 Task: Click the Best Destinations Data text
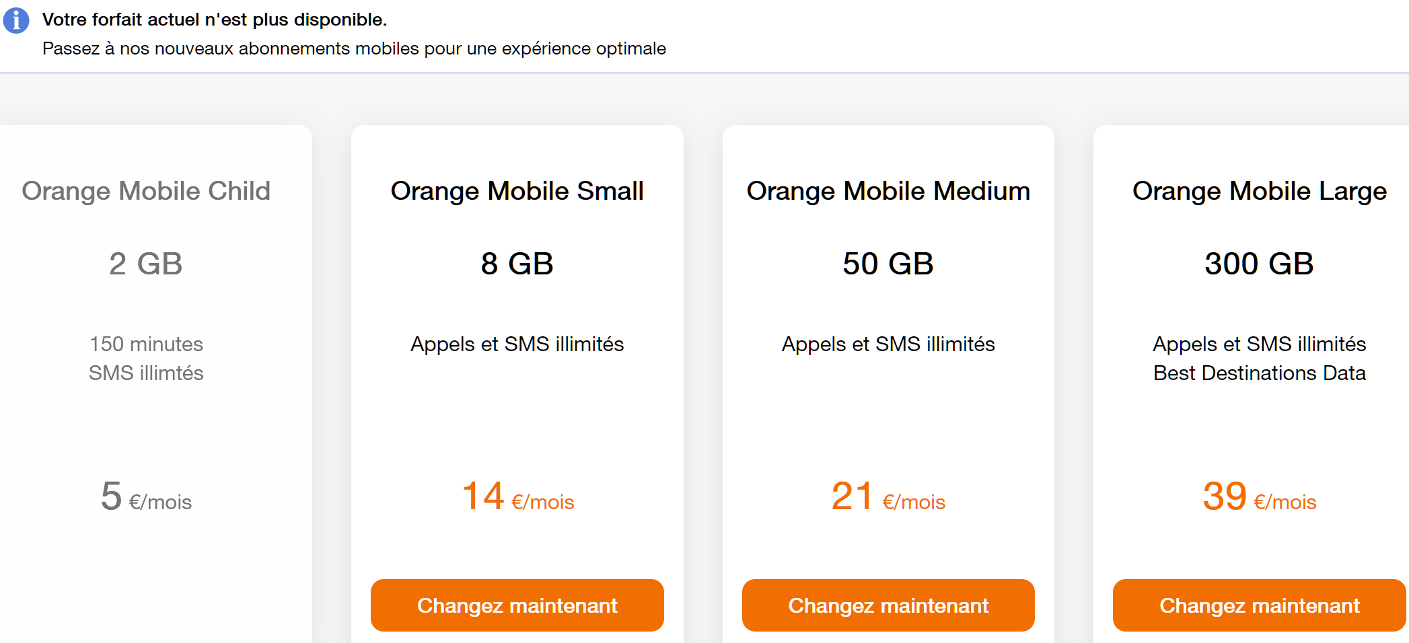1260,373
